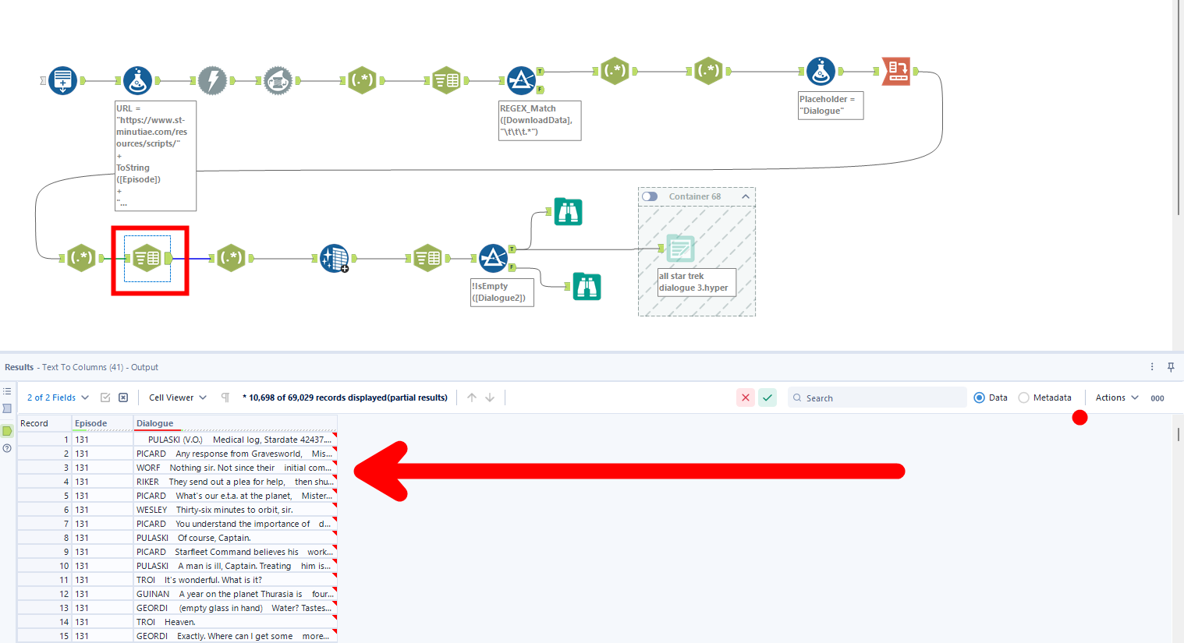Select the red Cross Tab tool
Viewport: 1184px width, 643px height.
[896, 71]
